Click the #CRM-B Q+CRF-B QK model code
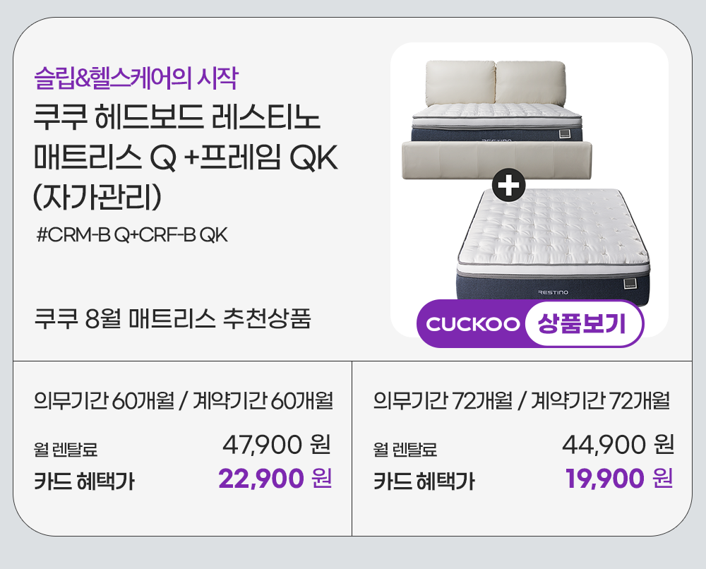The height and width of the screenshot is (569, 706). (131, 234)
